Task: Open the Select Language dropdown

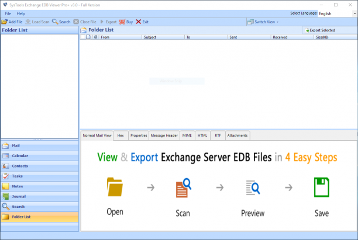Action: coord(338,13)
